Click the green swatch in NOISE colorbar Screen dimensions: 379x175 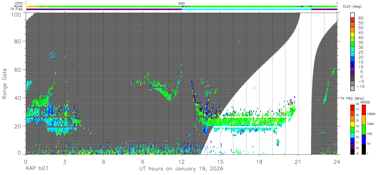pos(364,129)
